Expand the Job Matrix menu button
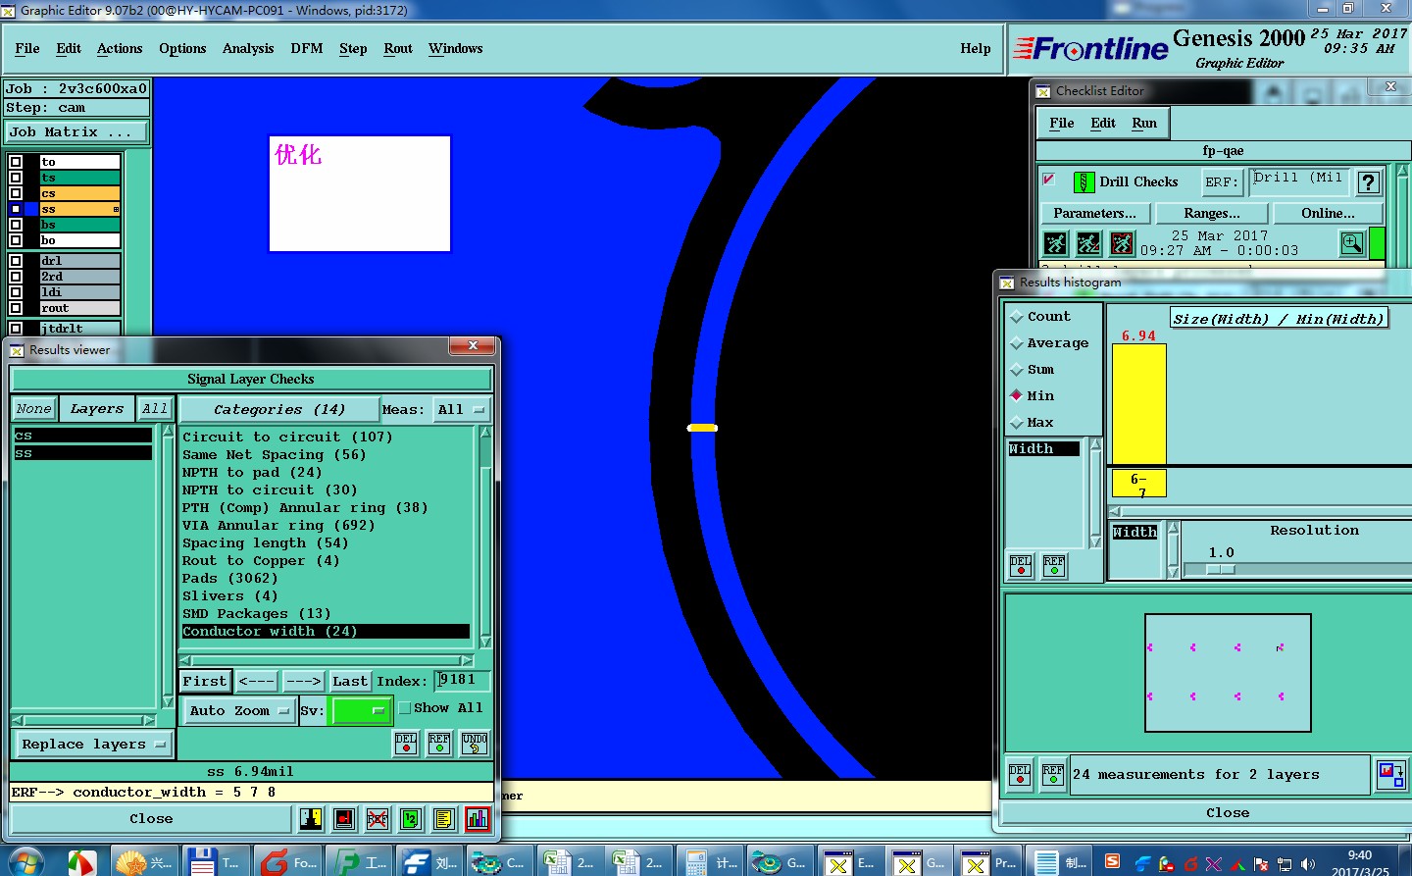The height and width of the screenshot is (876, 1412). click(x=76, y=132)
